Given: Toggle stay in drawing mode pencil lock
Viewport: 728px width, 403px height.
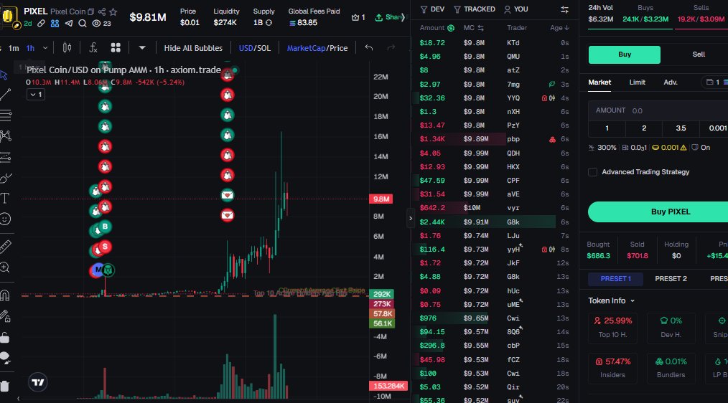Looking at the screenshot, I should click(x=5, y=316).
